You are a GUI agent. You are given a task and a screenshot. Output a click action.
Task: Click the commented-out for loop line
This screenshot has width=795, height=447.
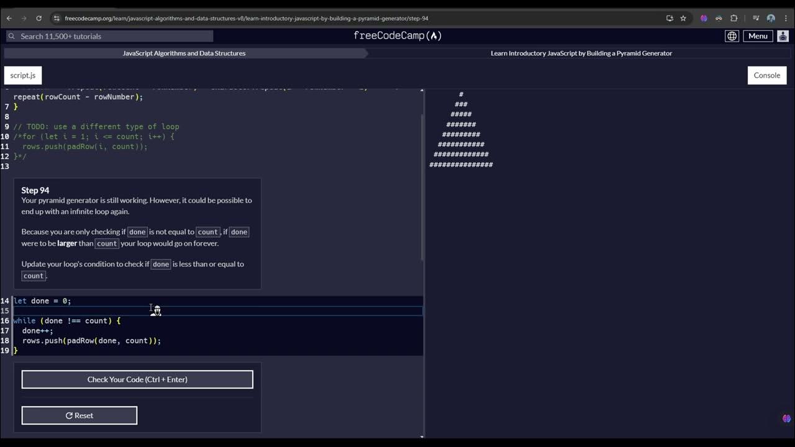coord(94,137)
